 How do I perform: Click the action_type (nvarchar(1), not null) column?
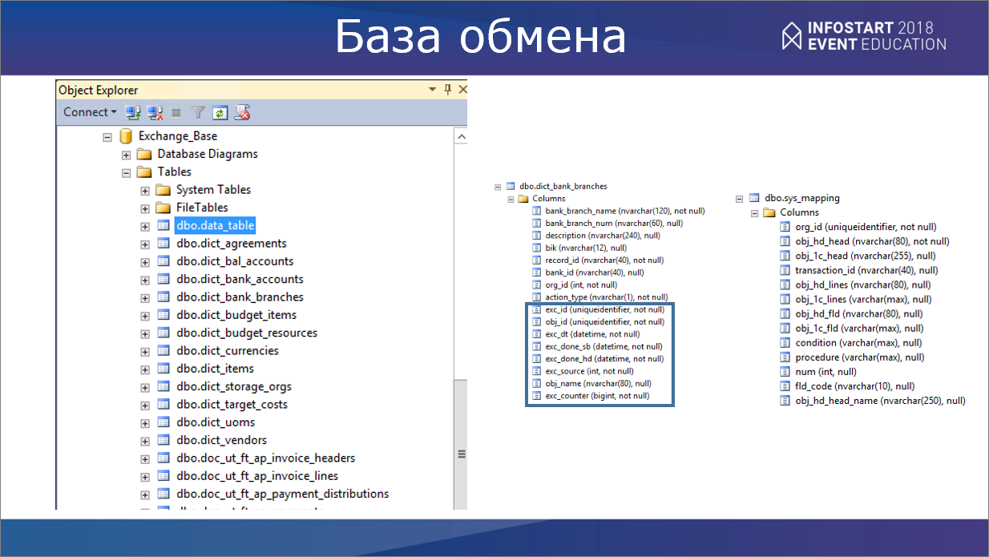pos(606,297)
